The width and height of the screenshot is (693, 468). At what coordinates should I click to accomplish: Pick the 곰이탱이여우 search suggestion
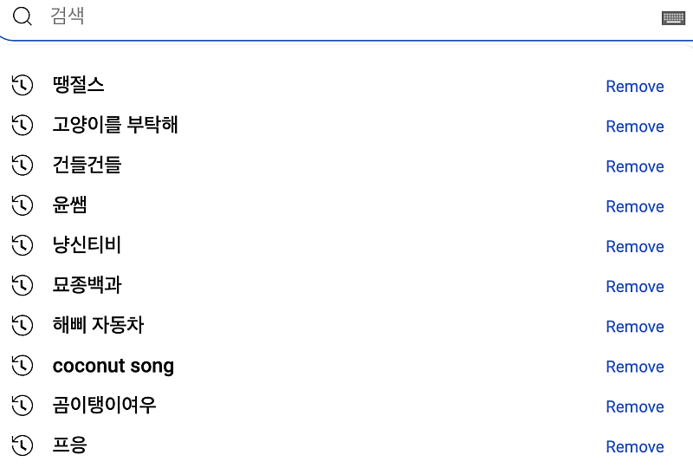tap(104, 405)
